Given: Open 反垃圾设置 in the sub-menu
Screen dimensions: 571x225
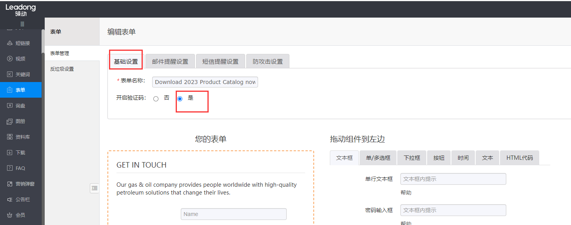Looking at the screenshot, I should point(62,69).
